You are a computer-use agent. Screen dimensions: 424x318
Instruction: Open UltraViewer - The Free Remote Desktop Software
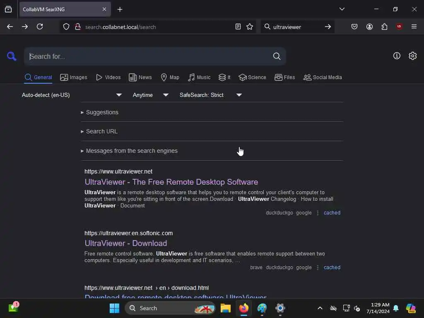click(x=171, y=182)
